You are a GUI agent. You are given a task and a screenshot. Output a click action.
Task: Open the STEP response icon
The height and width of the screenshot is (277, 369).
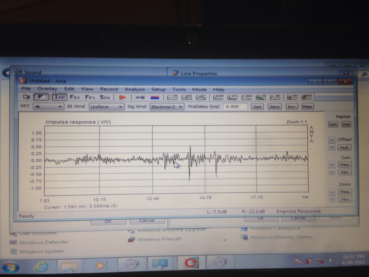coord(218,97)
